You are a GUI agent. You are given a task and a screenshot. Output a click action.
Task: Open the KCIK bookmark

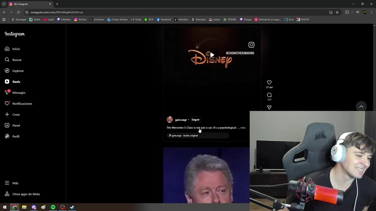click(149, 20)
